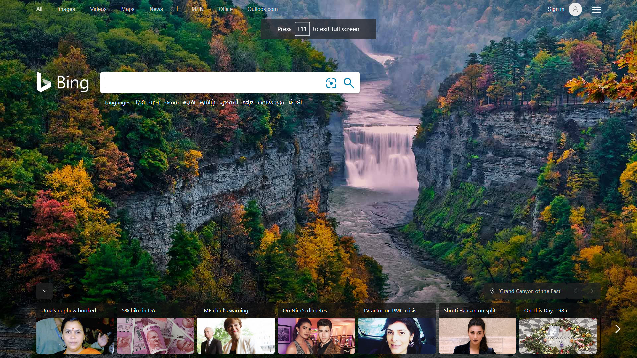Choose Telugu language option
Viewport: 637px width, 358px height.
[172, 103]
